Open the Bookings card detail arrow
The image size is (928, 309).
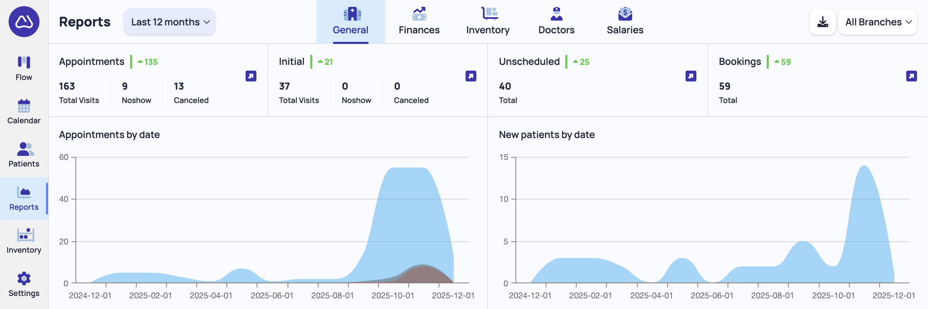[x=911, y=76]
